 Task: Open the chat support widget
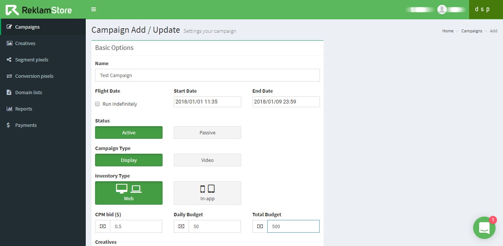click(484, 228)
